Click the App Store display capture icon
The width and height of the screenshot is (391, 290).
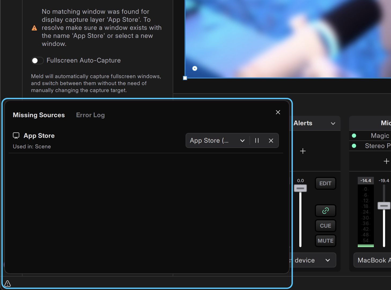coord(16,136)
